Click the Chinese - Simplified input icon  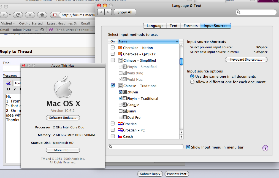120,60
